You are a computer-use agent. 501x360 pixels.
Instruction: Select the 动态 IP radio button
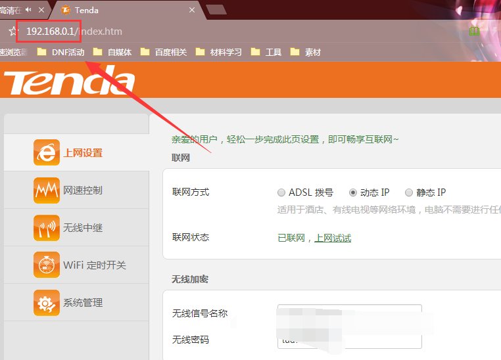pos(353,192)
